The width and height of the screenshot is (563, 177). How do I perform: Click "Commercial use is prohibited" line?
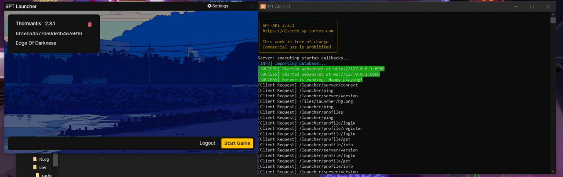(297, 47)
